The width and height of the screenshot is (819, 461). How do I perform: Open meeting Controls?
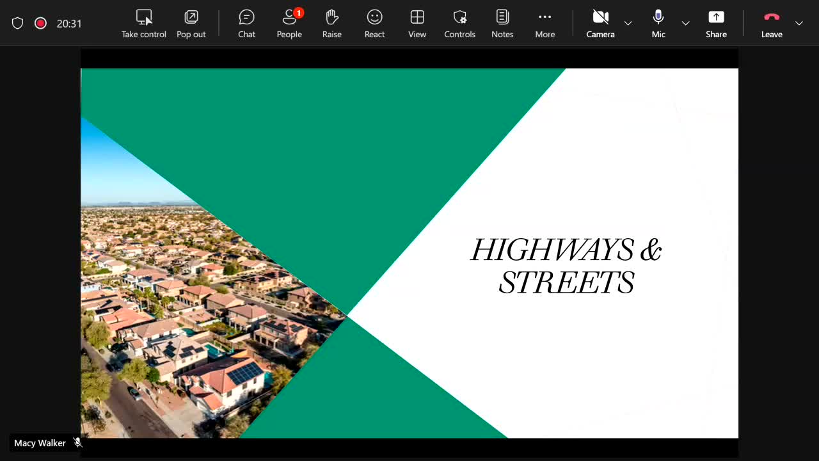[x=459, y=24]
